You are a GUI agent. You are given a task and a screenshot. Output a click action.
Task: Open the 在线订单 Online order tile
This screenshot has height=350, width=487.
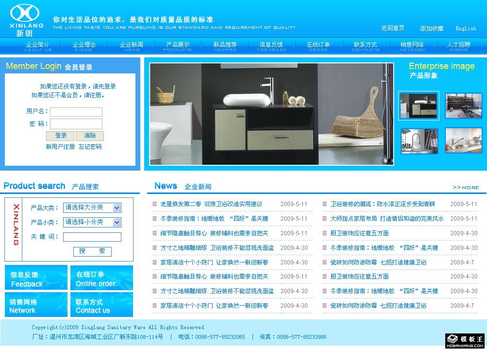[101, 278]
